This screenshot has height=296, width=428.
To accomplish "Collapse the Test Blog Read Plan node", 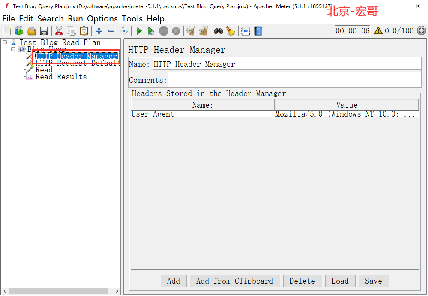I will [x=5, y=42].
